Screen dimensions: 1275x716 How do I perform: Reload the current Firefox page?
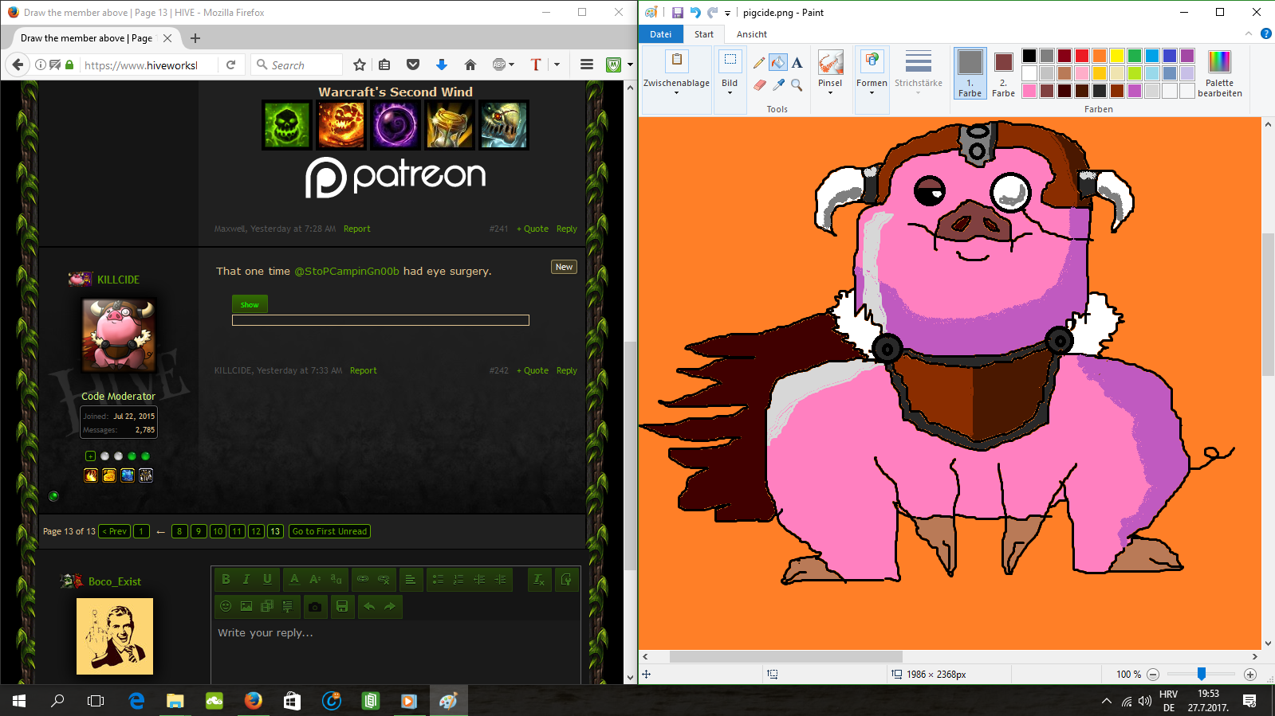click(231, 65)
